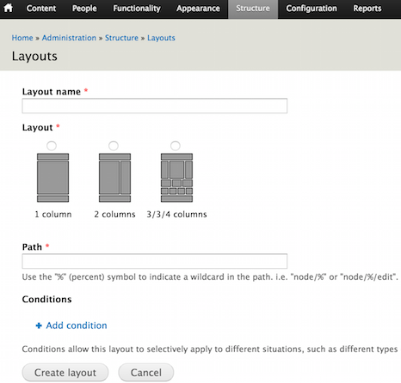Click the plus icon beside Add condition

click(x=39, y=325)
